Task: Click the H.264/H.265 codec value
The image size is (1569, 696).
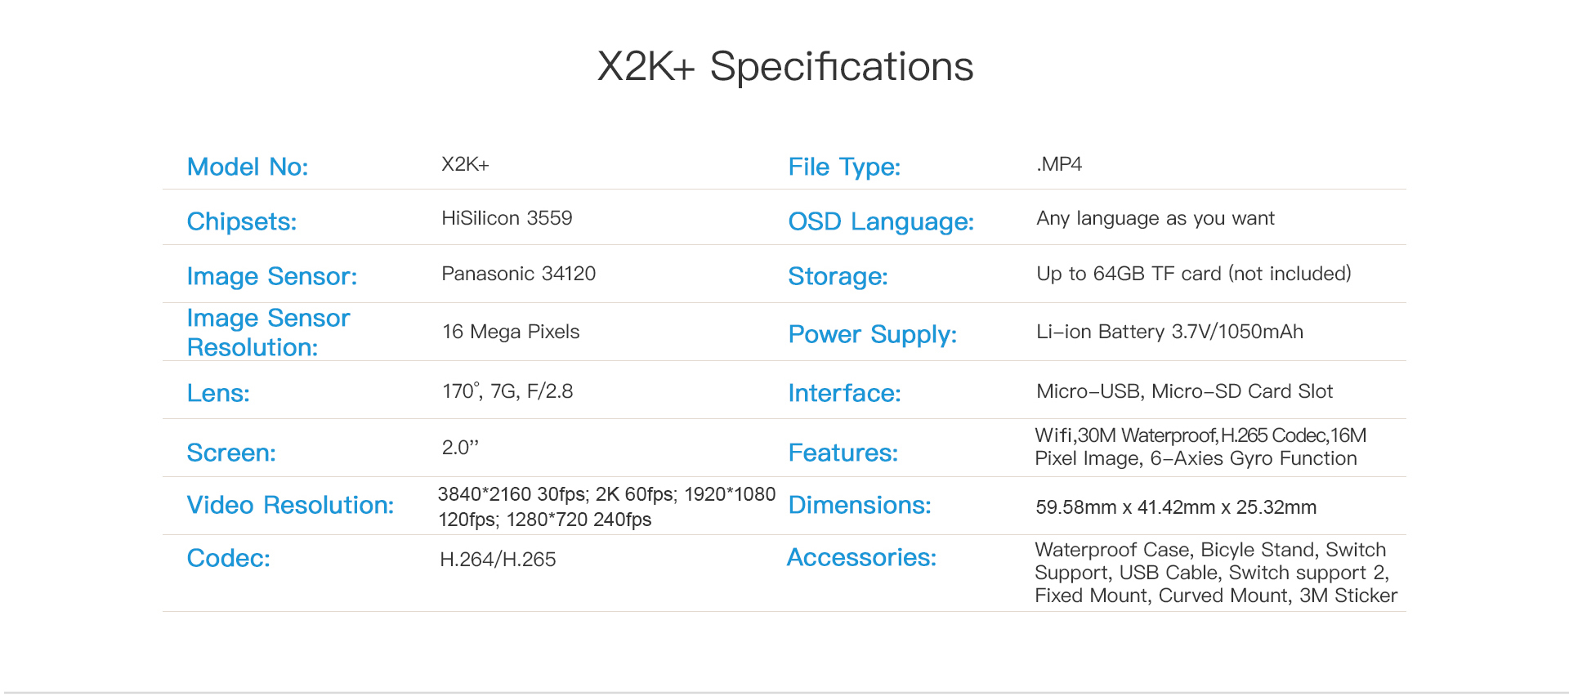Action: 498,560
